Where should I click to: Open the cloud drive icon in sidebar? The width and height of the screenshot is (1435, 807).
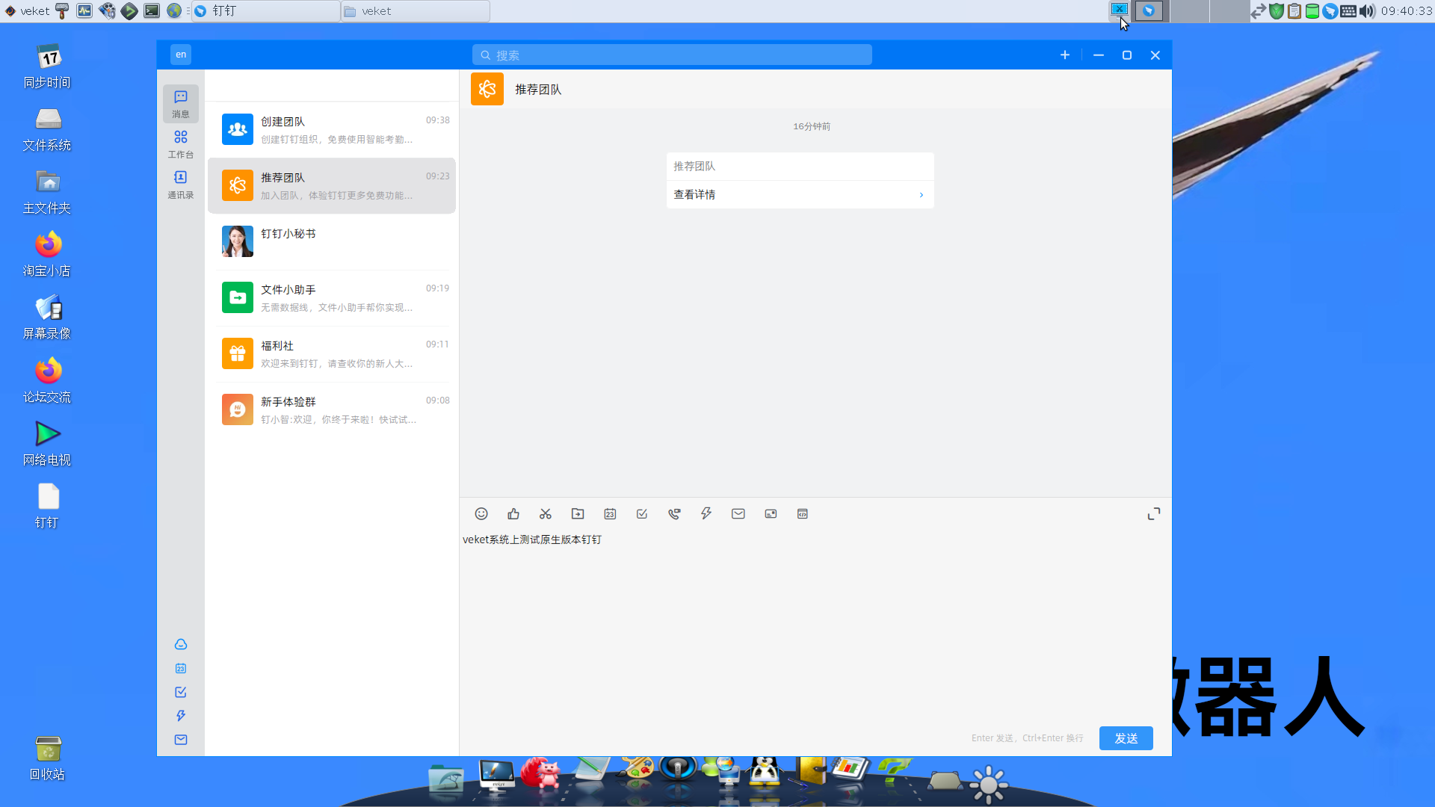tap(181, 644)
